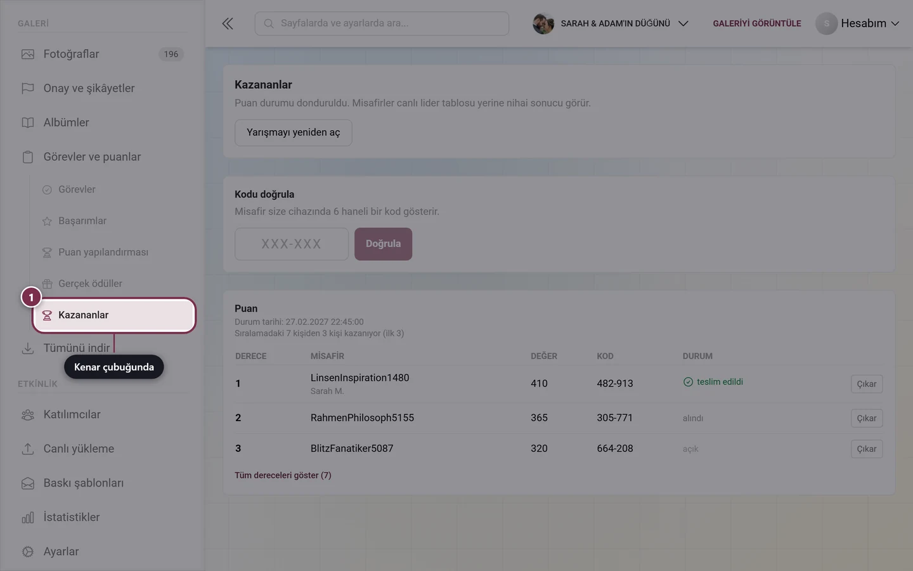Viewport: 913px width, 571px height.
Task: Click the trophy icon on Kazananlar item
Action: tap(47, 315)
